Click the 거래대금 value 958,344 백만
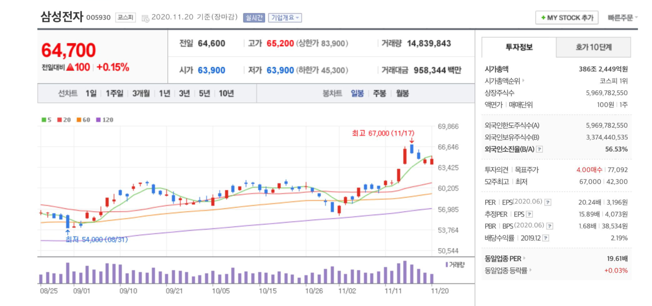This screenshot has width=652, height=306. pyautogui.click(x=437, y=70)
